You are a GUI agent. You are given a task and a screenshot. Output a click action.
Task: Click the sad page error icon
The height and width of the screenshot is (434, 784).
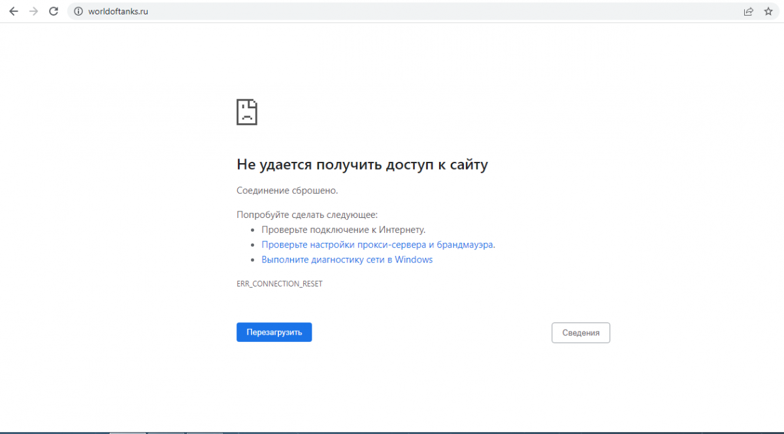click(247, 112)
